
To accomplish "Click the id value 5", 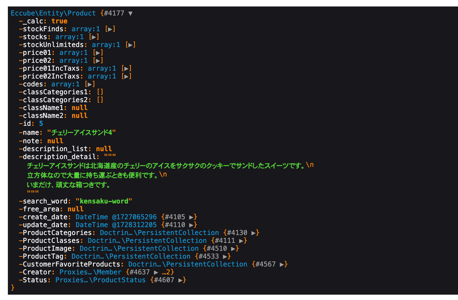I will point(41,124).
